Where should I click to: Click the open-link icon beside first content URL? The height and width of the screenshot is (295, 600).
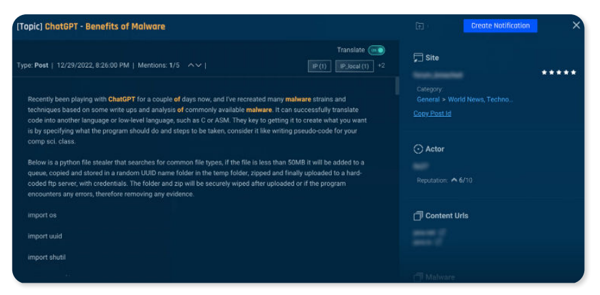(x=442, y=232)
